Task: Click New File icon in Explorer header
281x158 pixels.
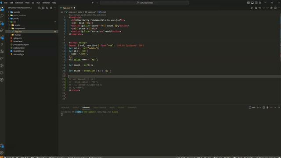Action: [x=40, y=8]
